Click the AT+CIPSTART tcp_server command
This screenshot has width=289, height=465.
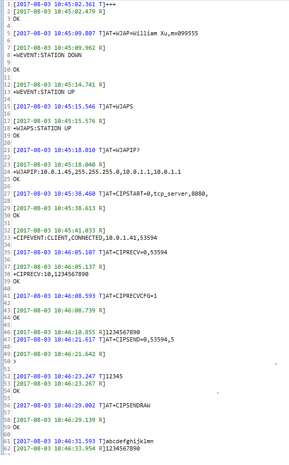coord(111,194)
